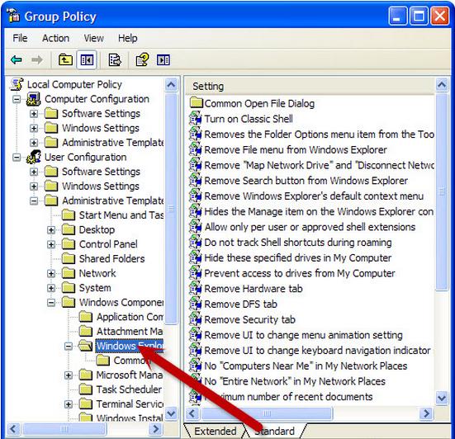Screen dimensions: 455x439
Task: Select 'Do not track Shell shortcuts during roaming'
Action: pyautogui.click(x=298, y=243)
